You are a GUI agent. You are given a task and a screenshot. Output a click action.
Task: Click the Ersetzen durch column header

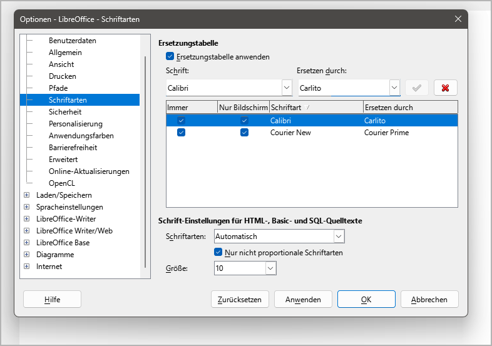411,107
